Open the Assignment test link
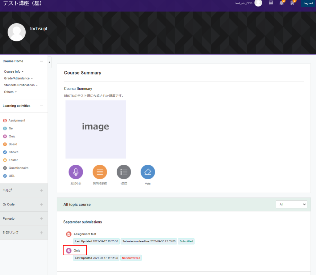 [x=85, y=234]
